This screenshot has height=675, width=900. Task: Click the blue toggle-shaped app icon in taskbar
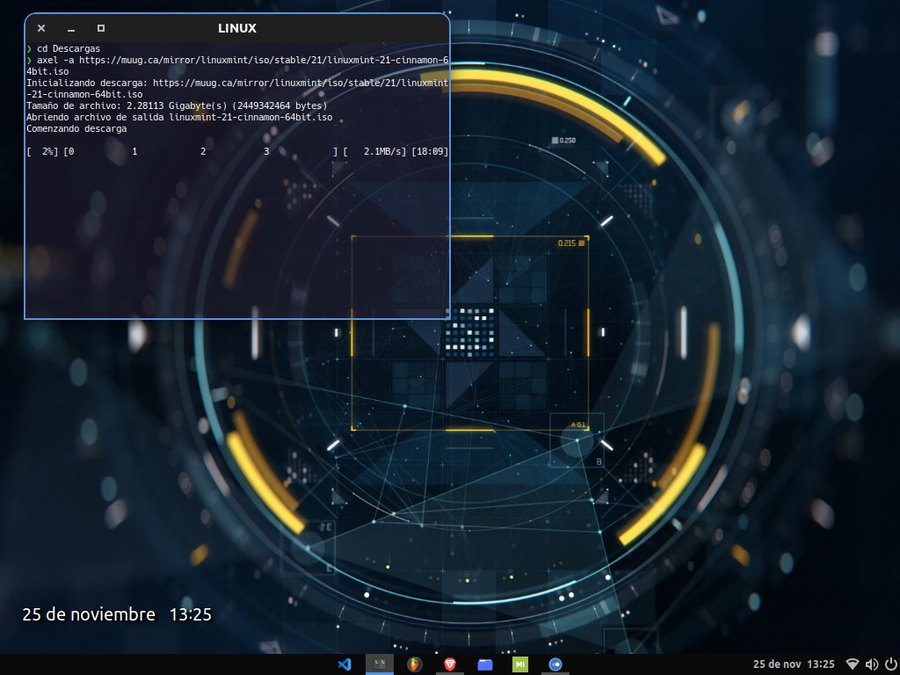555,664
